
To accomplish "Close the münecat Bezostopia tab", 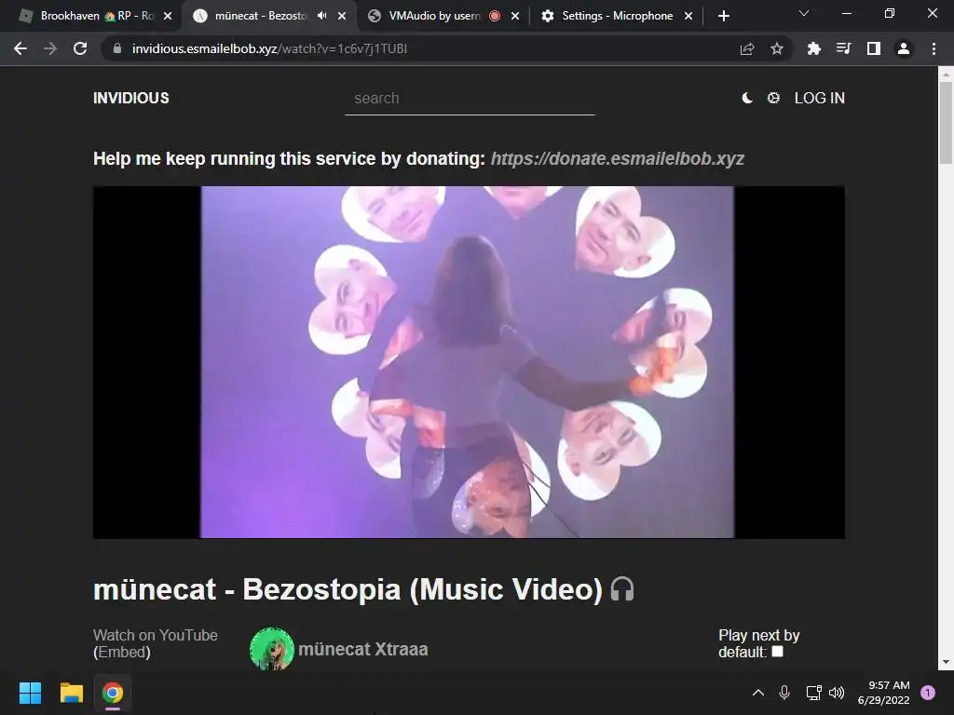I will click(342, 16).
